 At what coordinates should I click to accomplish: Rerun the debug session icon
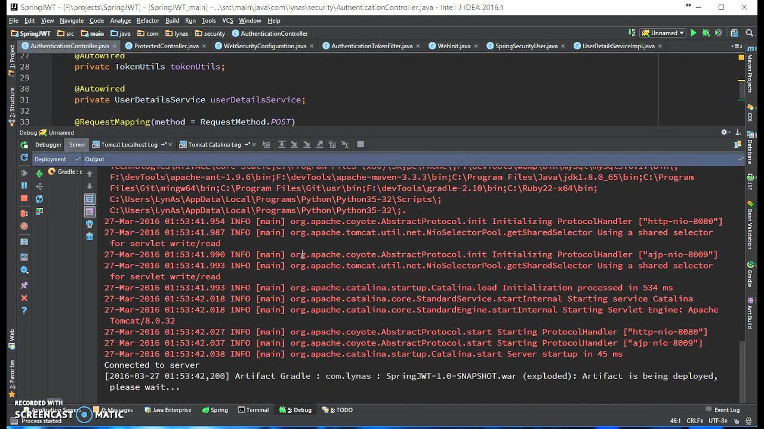(24, 145)
